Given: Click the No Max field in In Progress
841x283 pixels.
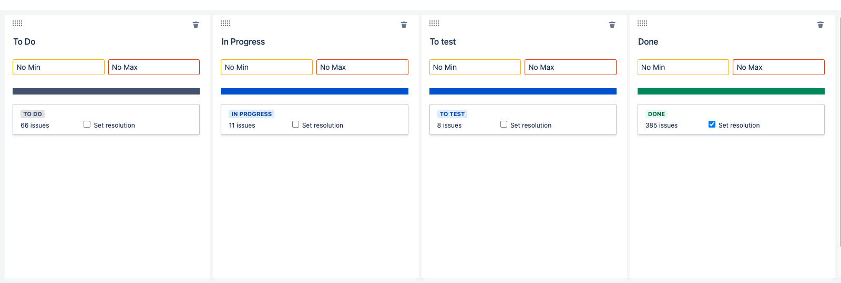Looking at the screenshot, I should click(362, 67).
